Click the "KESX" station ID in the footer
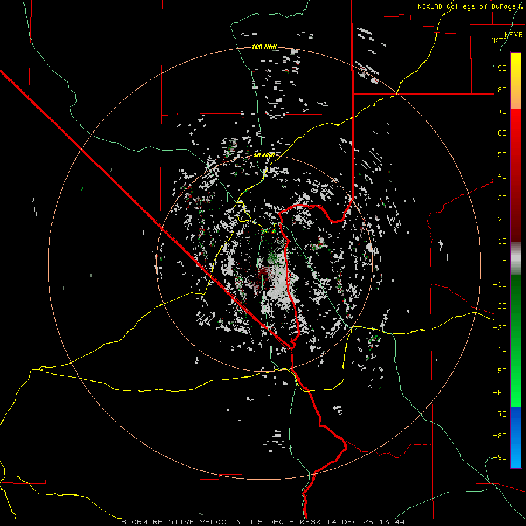Image resolution: width=526 pixels, height=526 pixels. pyautogui.click(x=310, y=522)
